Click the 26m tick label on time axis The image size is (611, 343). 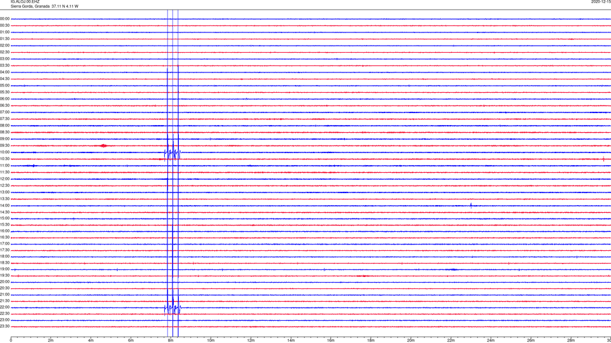[x=531, y=340]
